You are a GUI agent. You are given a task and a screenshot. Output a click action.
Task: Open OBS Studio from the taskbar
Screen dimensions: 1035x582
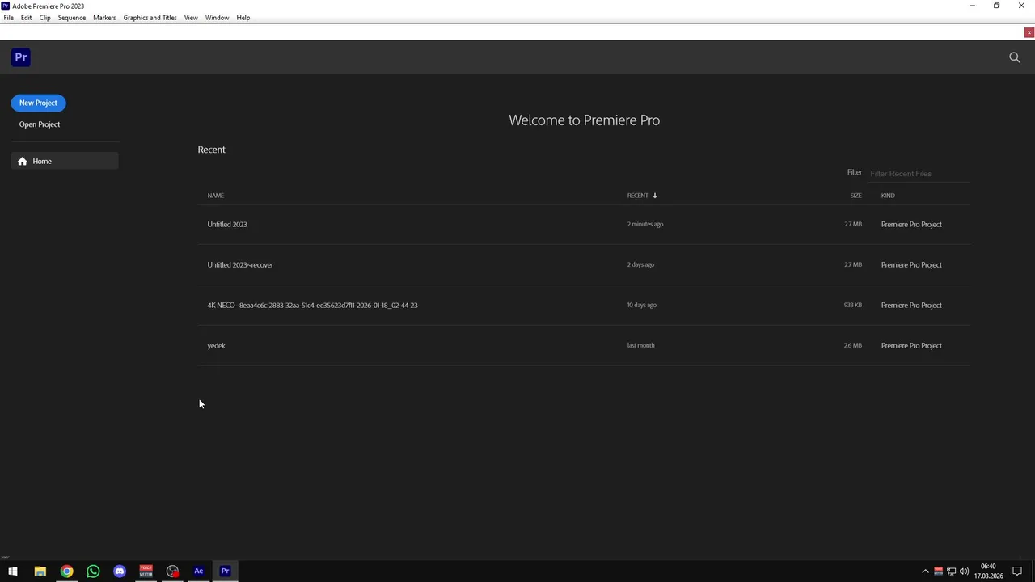(172, 571)
